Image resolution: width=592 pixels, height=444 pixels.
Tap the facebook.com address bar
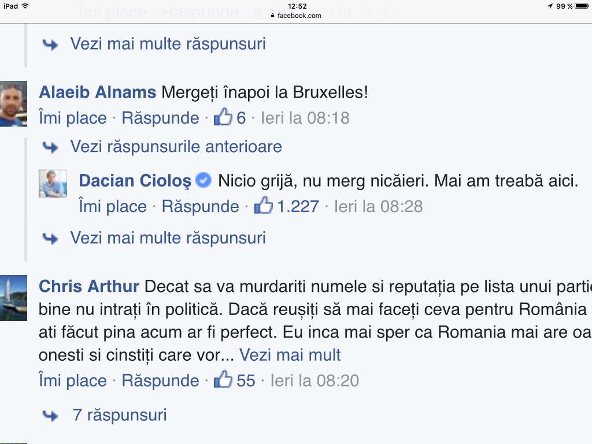[296, 16]
